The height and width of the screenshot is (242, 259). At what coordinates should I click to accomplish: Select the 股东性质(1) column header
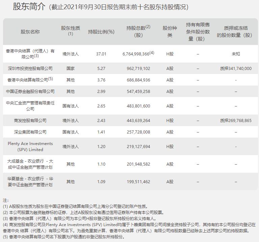(x=71, y=31)
